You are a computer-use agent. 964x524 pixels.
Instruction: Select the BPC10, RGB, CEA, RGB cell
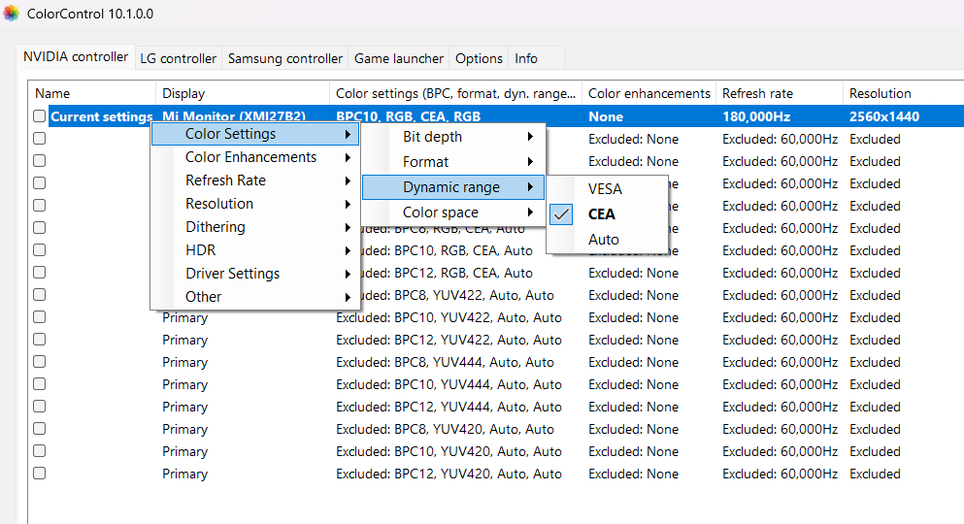[409, 116]
